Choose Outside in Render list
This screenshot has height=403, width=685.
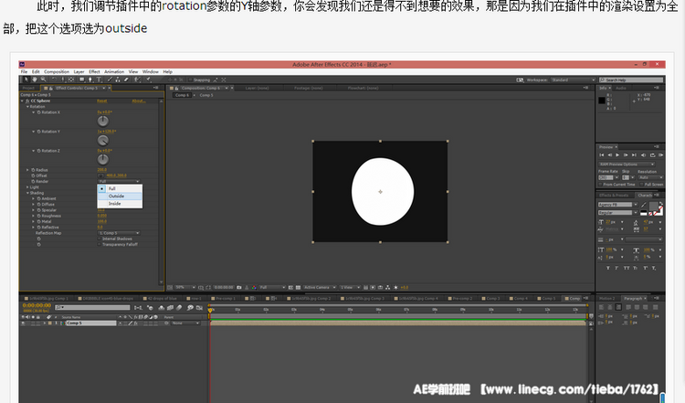coord(120,196)
